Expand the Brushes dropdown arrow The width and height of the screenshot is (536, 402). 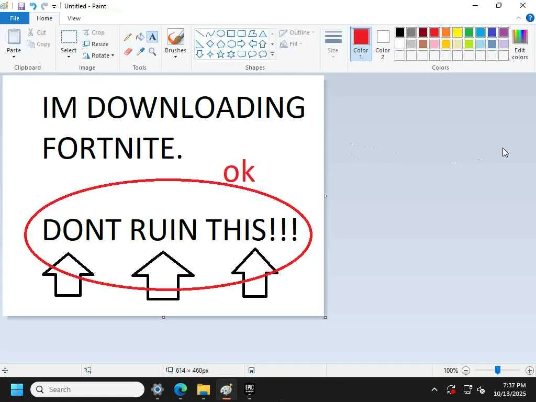point(176,57)
